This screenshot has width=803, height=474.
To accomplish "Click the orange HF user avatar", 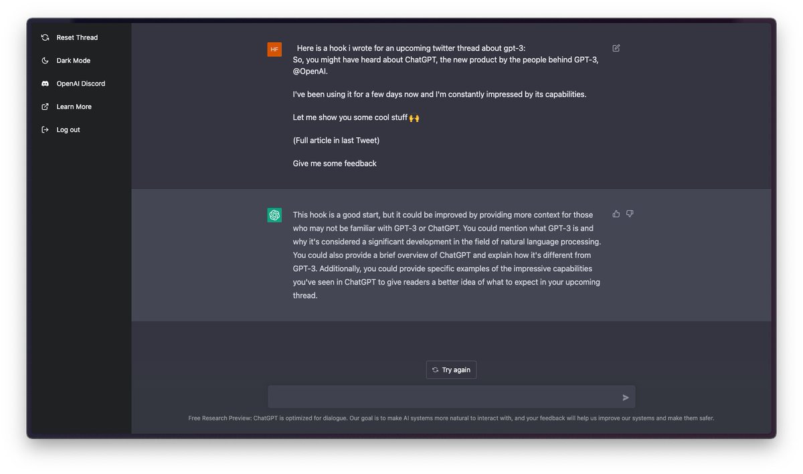I will tap(274, 49).
